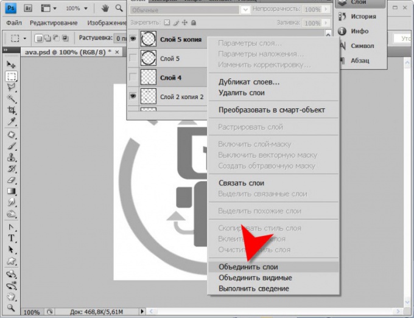This screenshot has height=318, width=414.
Task: Open the Редактирование menu
Action: (x=54, y=23)
